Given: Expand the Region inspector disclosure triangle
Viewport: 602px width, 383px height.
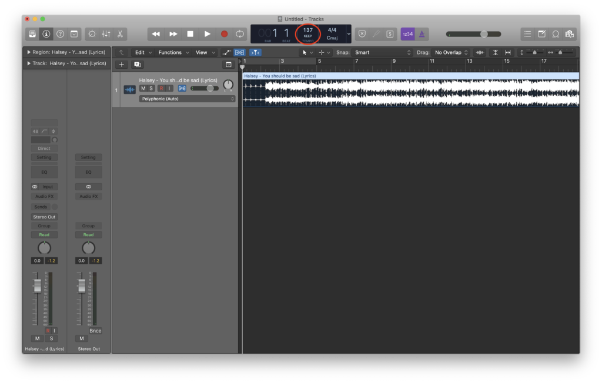Looking at the screenshot, I should tap(28, 52).
